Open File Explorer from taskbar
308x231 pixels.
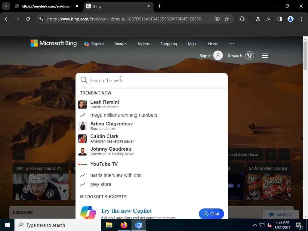click(x=109, y=225)
